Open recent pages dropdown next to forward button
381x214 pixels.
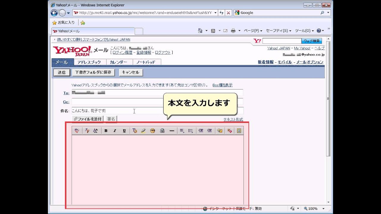click(x=68, y=13)
